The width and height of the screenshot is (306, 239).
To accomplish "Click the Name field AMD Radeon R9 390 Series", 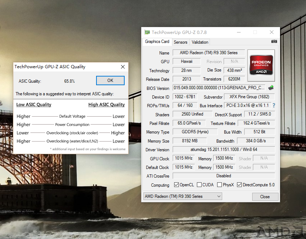I will (x=208, y=53).
